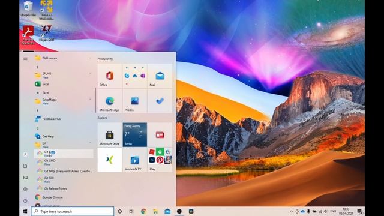The image size is (384, 216).
Task: Click the letter F section header
Action: (37, 110)
